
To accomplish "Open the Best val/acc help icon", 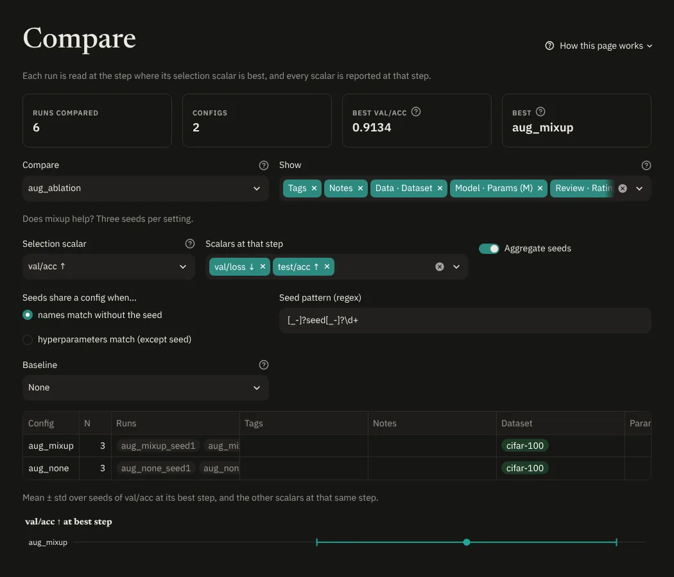I will [x=416, y=112].
